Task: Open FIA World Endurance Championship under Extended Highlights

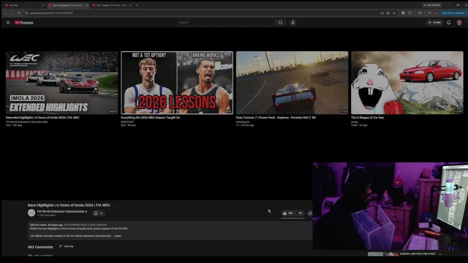Action: 27,122
